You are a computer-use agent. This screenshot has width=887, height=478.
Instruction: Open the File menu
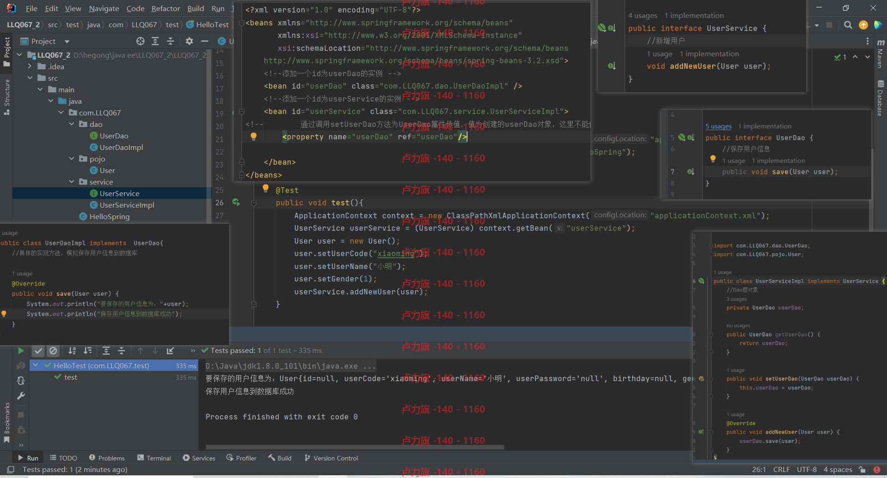31,8
